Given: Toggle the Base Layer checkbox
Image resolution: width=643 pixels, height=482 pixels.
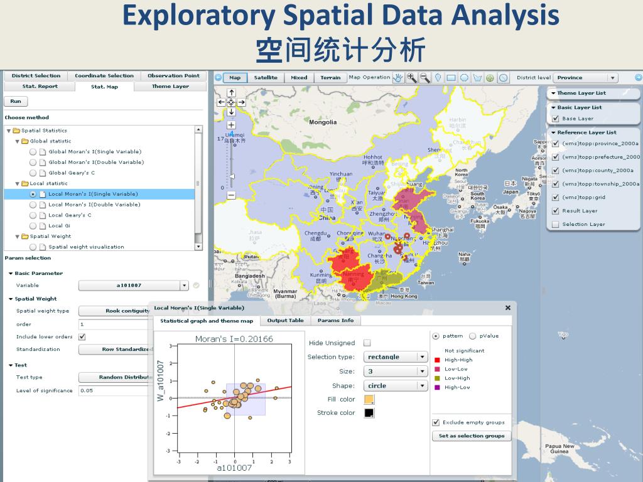Looking at the screenshot, I should click(556, 119).
